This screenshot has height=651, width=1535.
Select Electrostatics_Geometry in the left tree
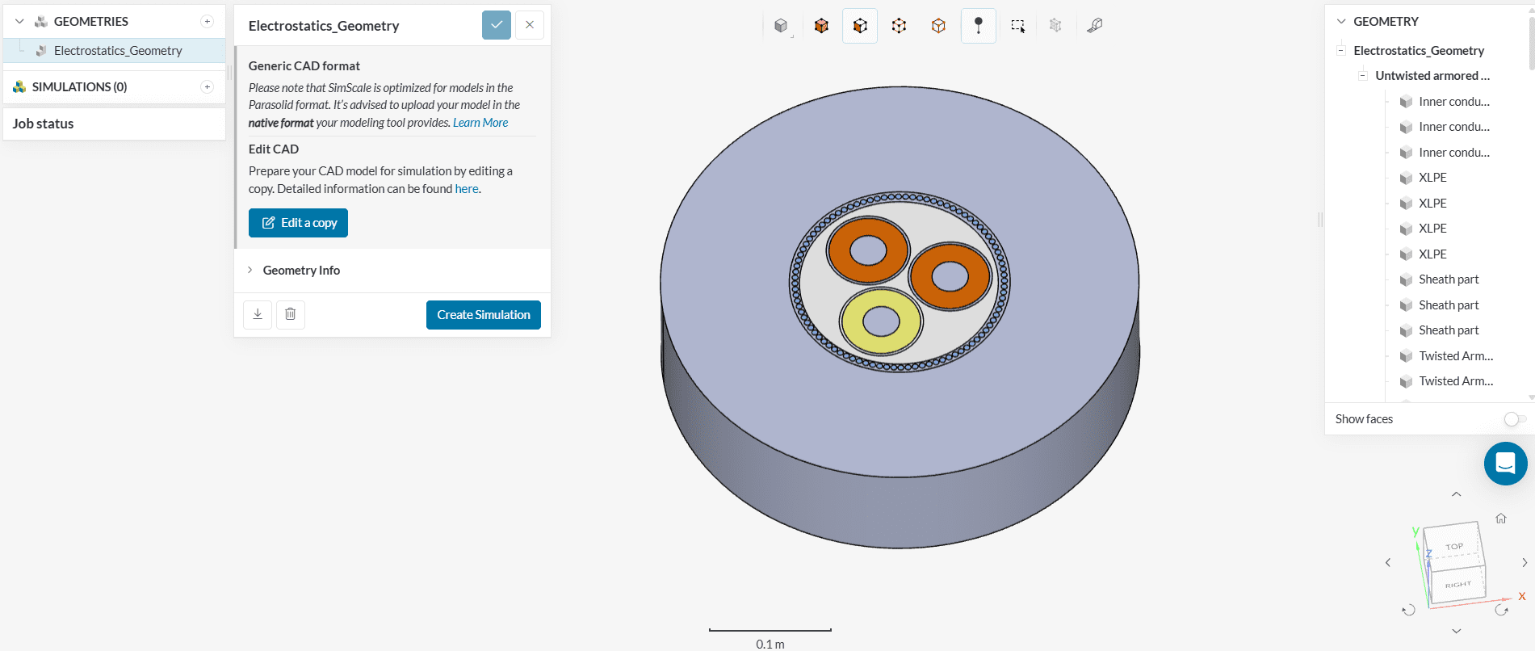118,51
